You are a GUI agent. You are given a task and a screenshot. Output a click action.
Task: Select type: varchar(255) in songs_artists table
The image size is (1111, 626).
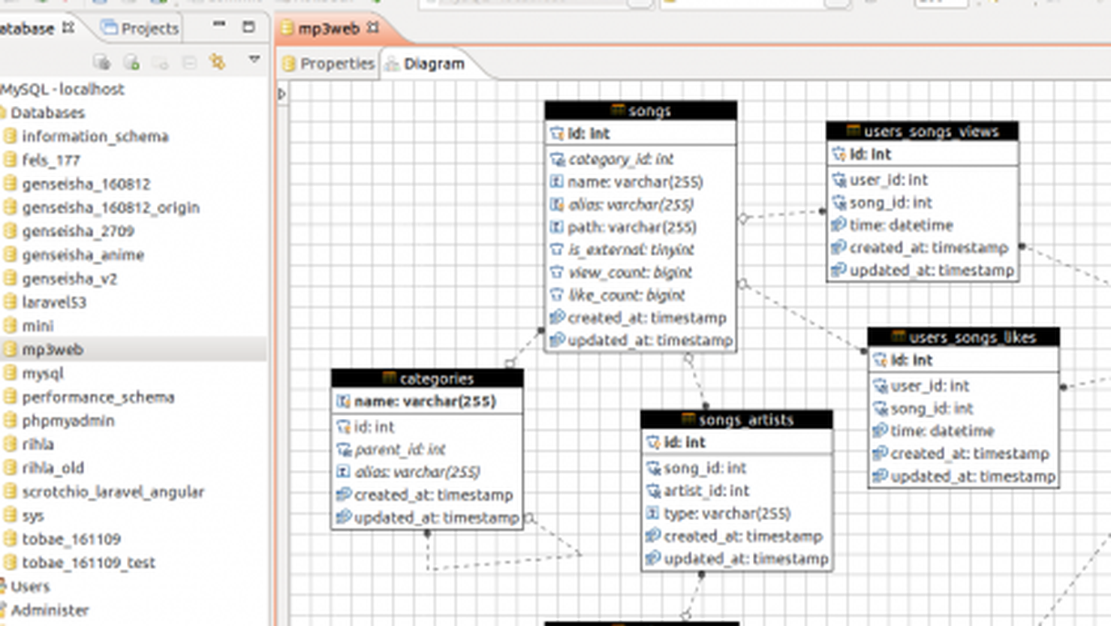click(x=727, y=513)
